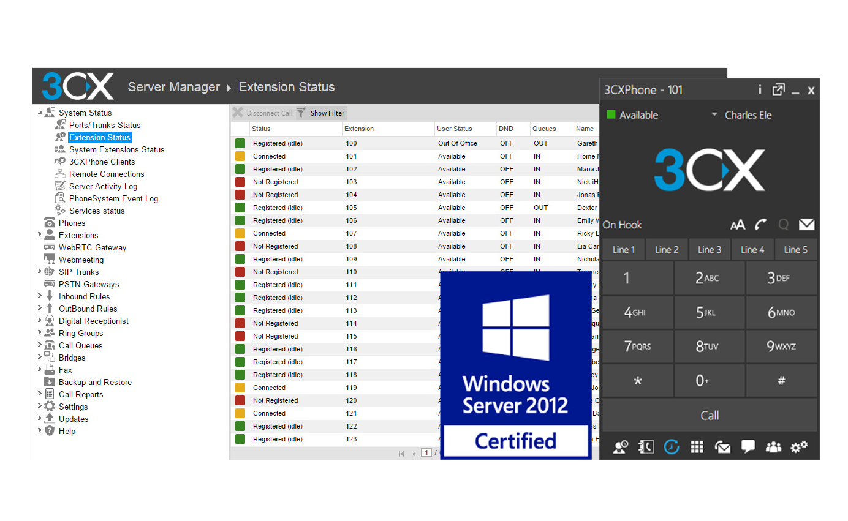This screenshot has height=521, width=848.
Task: Expand the Call Queues tree node
Action: [x=40, y=345]
